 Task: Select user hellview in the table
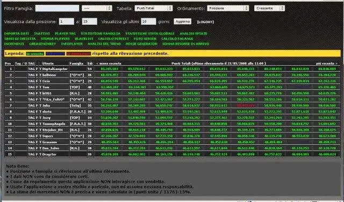tap(49, 75)
